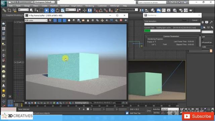215x121 pixels.
Task: Click the YouTube Subscribe button
Action: point(198,116)
